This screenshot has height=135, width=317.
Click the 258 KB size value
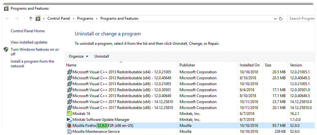279,131
